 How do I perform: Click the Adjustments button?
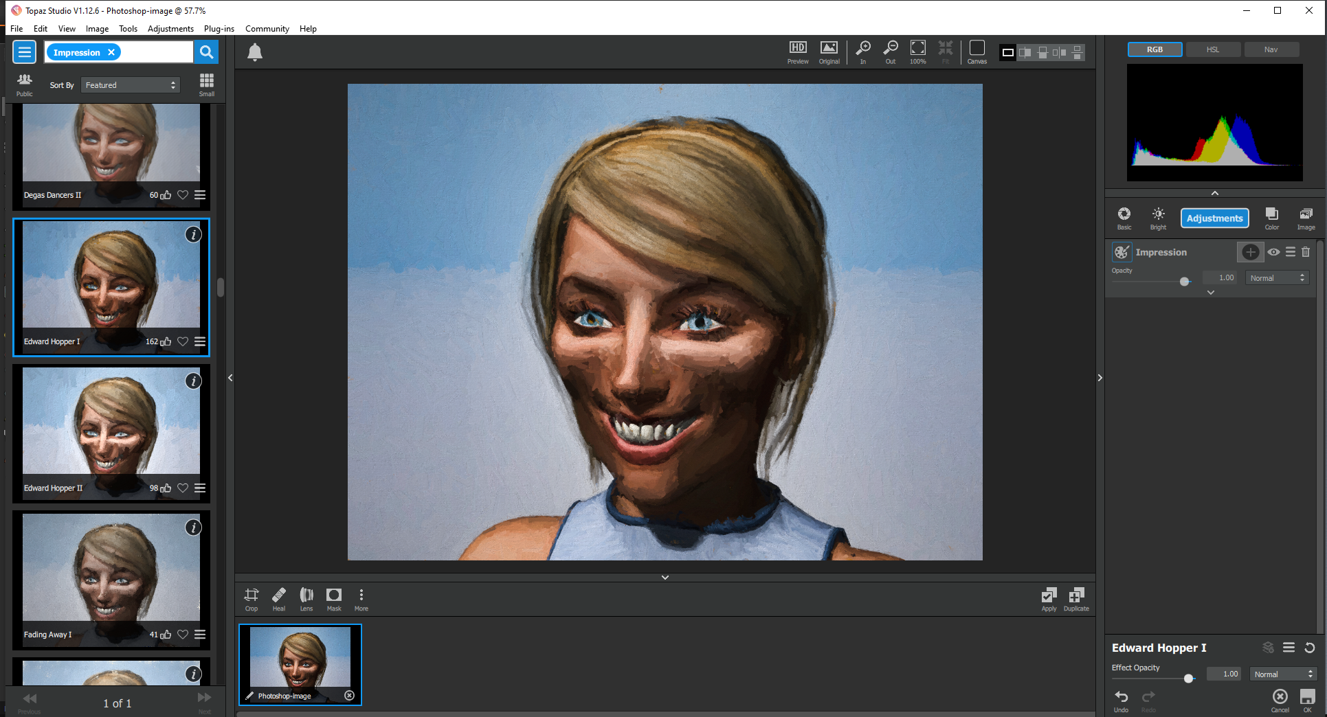coord(1214,218)
